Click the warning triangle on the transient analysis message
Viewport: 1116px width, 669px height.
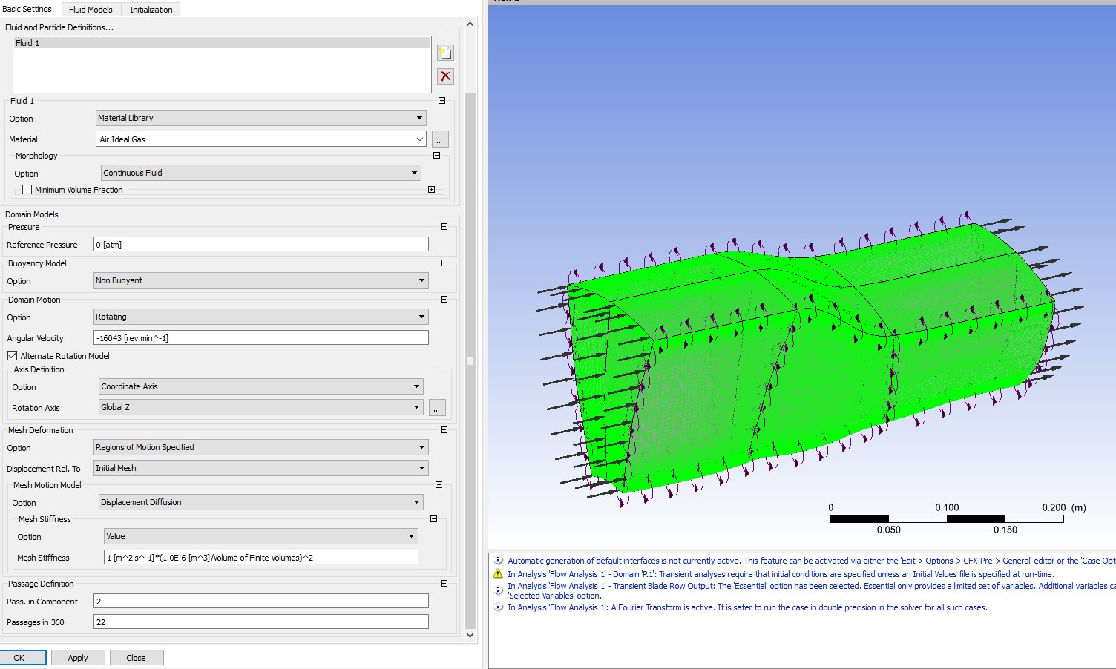click(497, 573)
